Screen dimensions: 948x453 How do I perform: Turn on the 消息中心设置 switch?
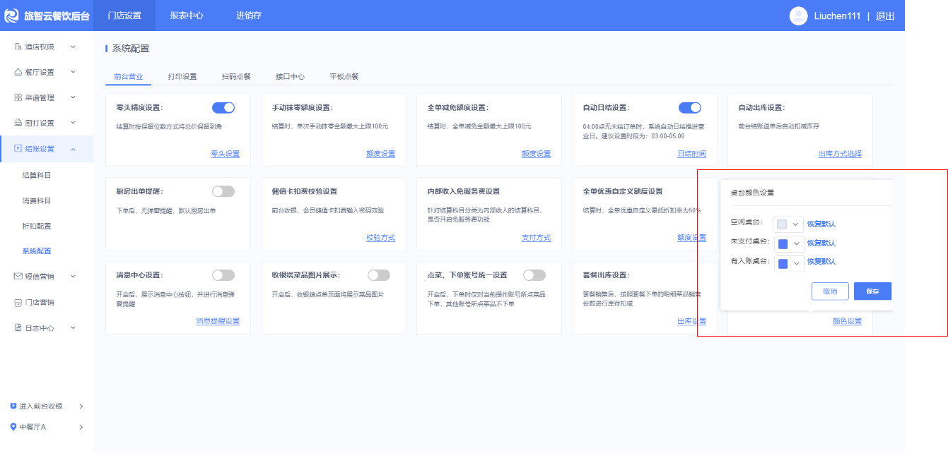point(223,275)
